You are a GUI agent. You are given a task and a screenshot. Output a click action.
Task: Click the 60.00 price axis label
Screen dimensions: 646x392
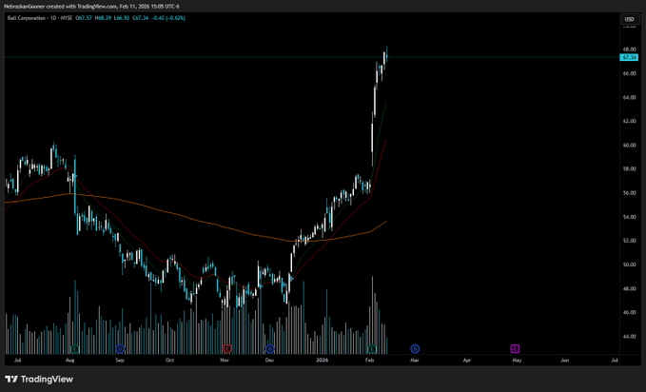[629, 146]
